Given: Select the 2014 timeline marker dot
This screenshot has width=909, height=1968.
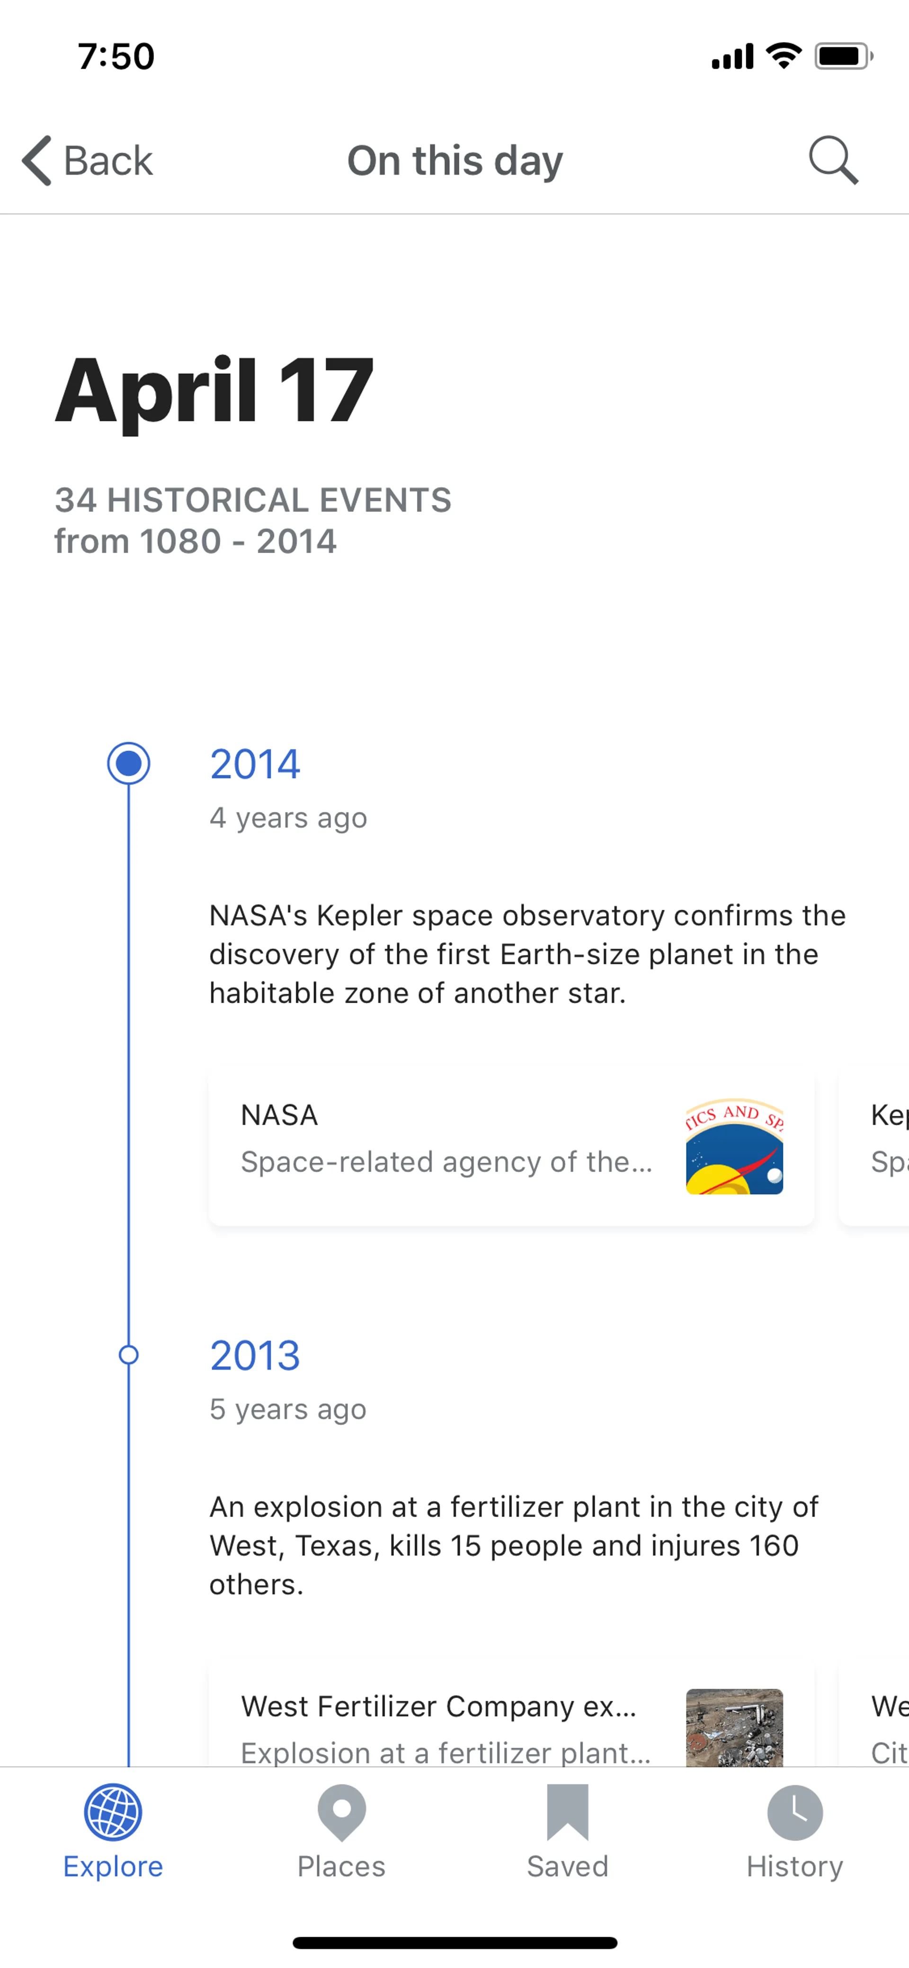Looking at the screenshot, I should (x=128, y=763).
